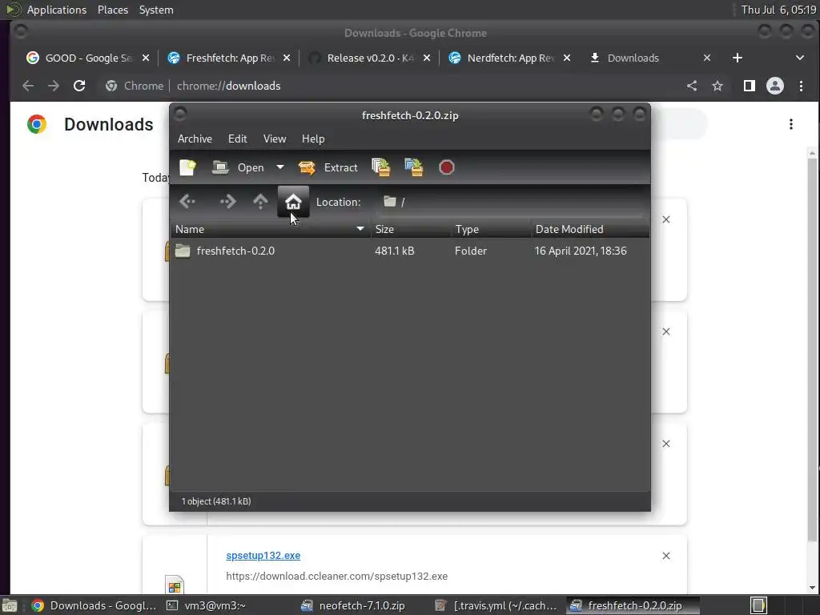The height and width of the screenshot is (615, 820).
Task: Open the Archive menu
Action: click(x=195, y=139)
